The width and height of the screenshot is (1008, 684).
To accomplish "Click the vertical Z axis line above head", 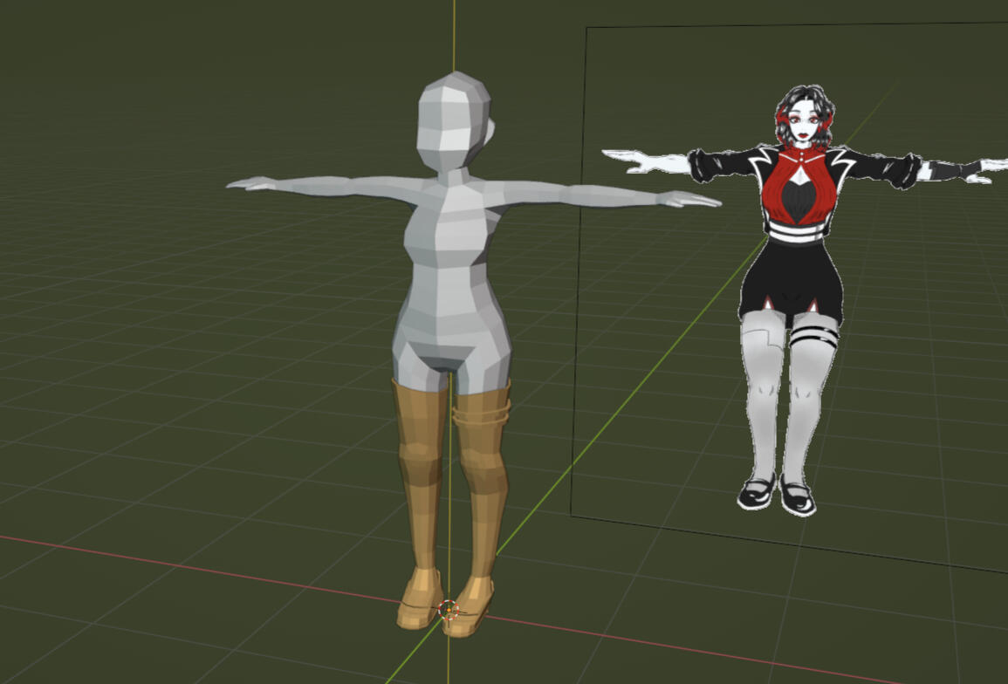I will pos(454,35).
